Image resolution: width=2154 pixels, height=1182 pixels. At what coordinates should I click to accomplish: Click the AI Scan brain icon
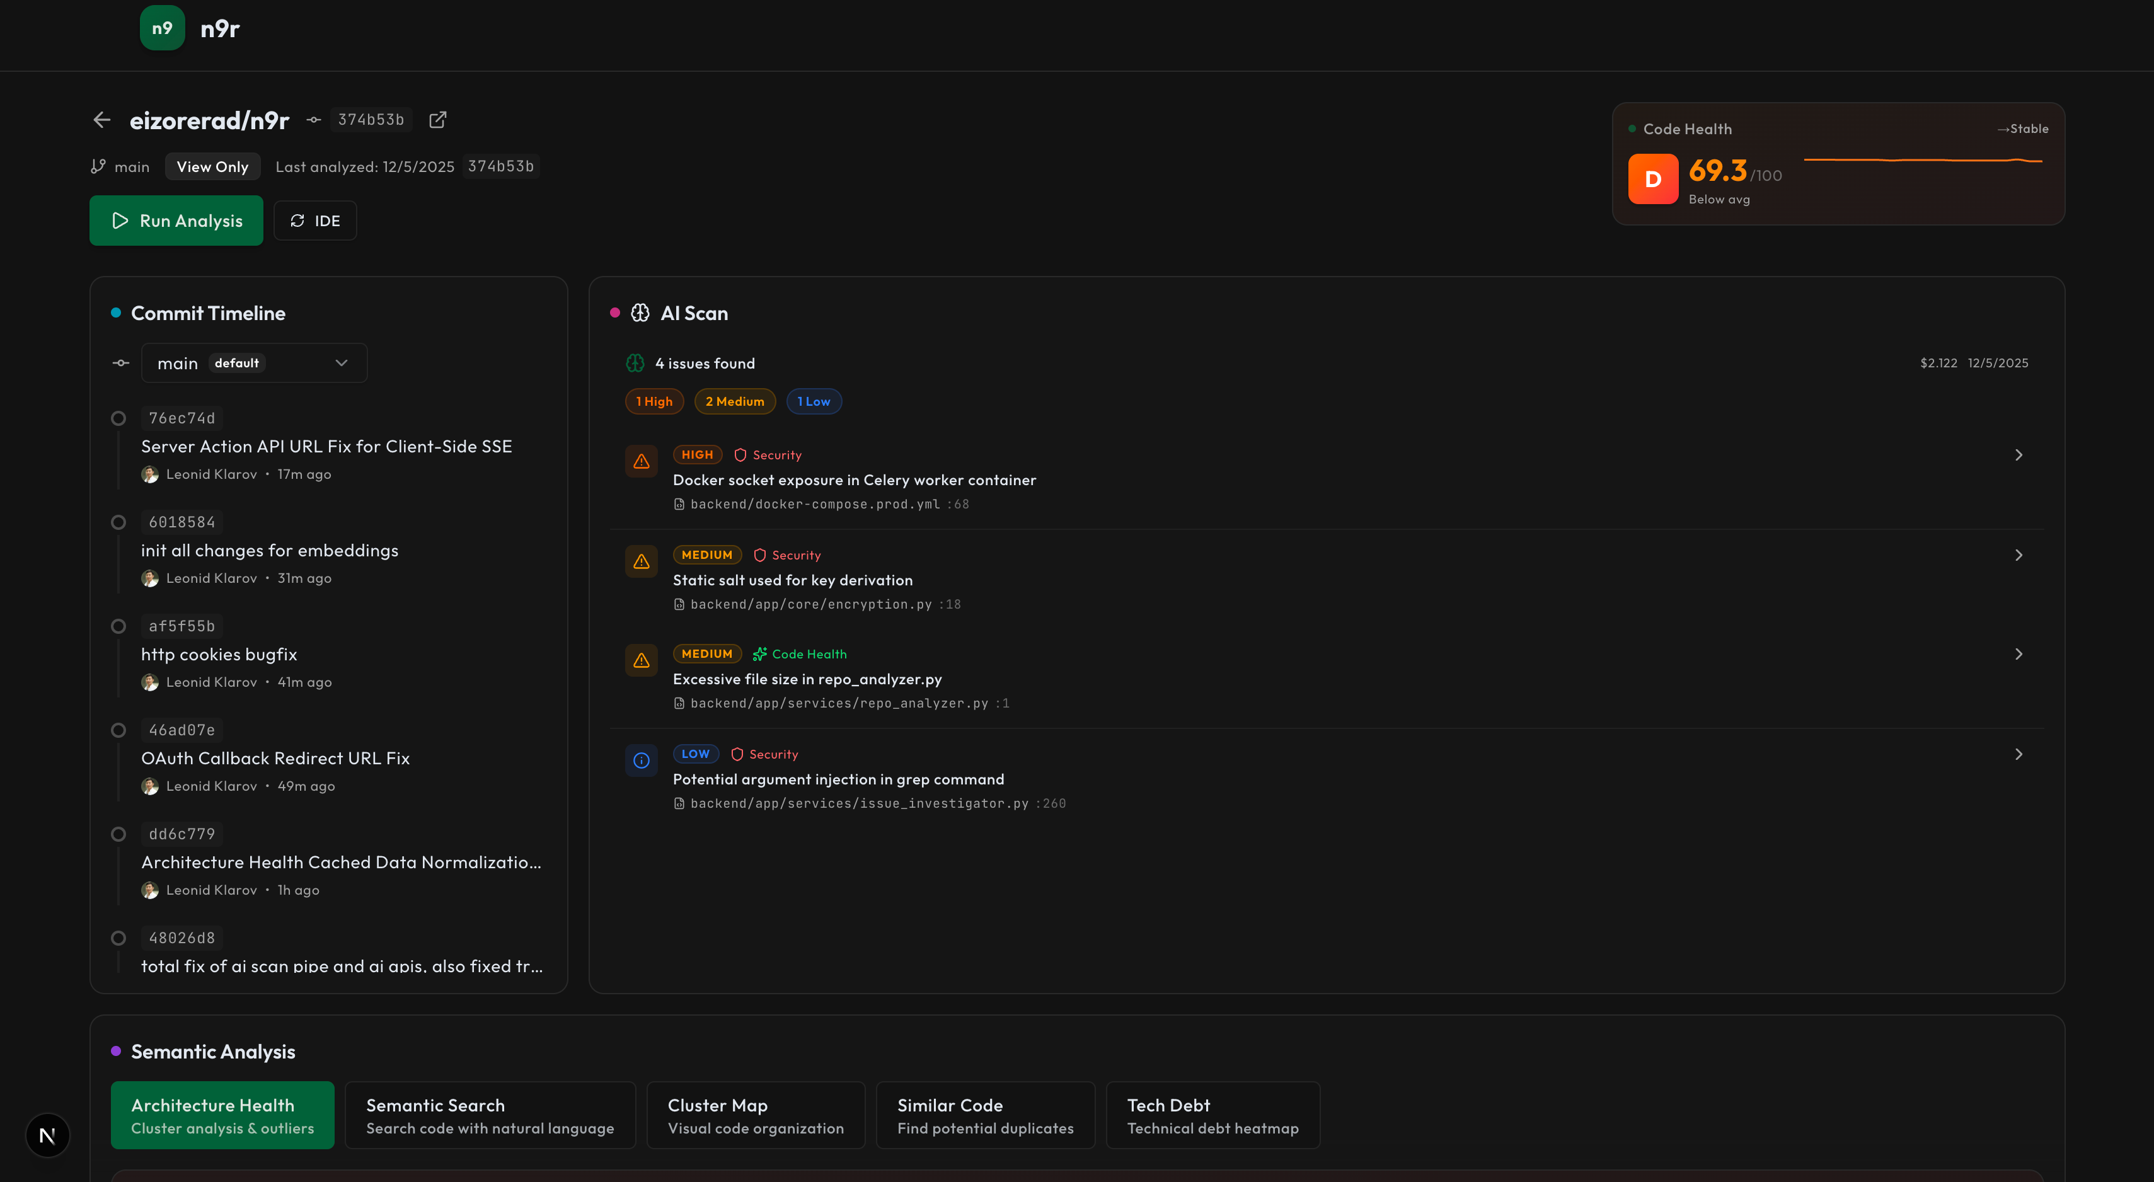[x=640, y=313]
